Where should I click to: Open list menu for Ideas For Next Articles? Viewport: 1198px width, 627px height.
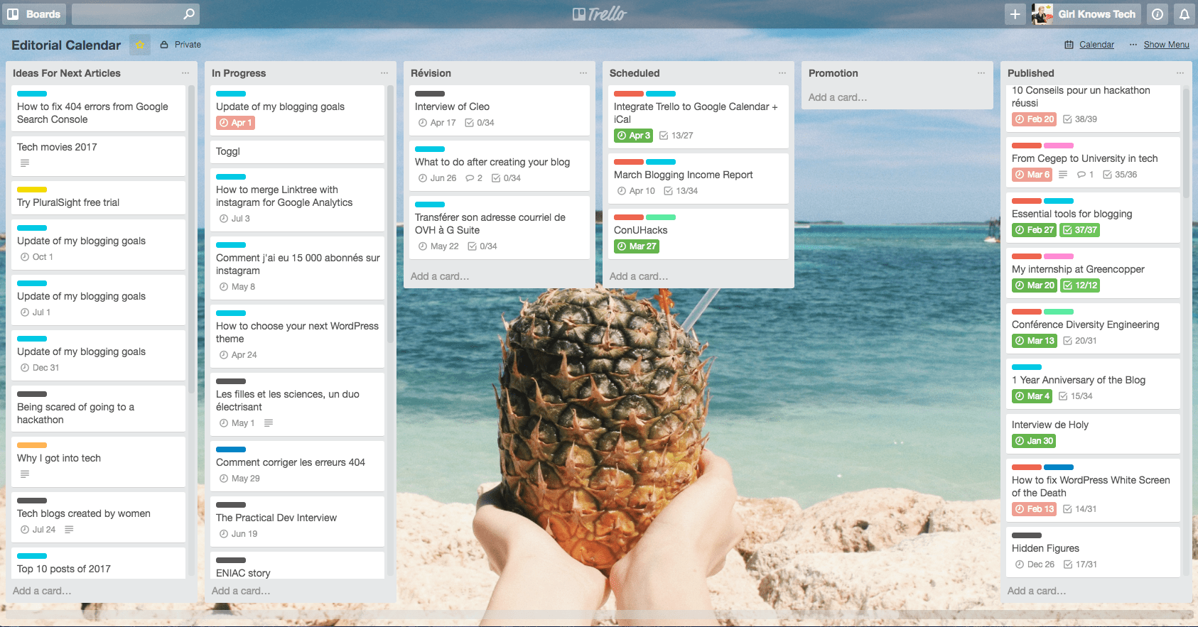(185, 73)
